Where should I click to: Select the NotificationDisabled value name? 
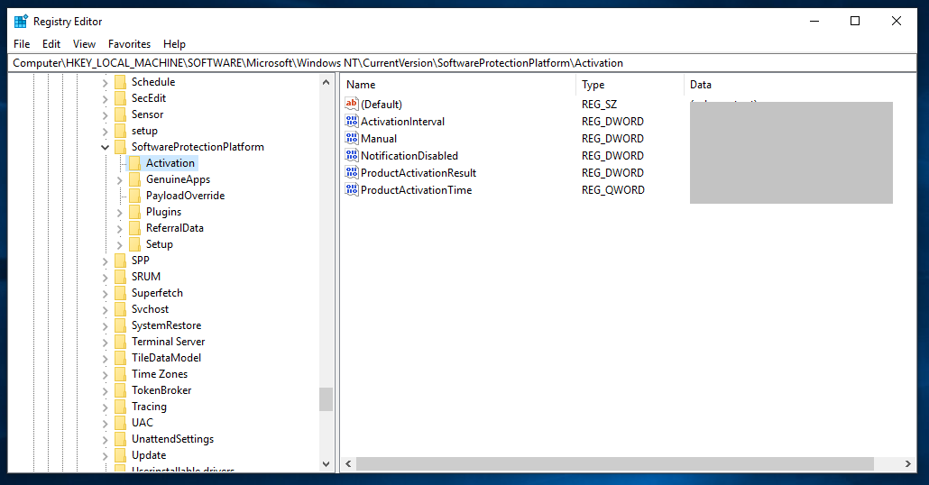[x=409, y=156]
